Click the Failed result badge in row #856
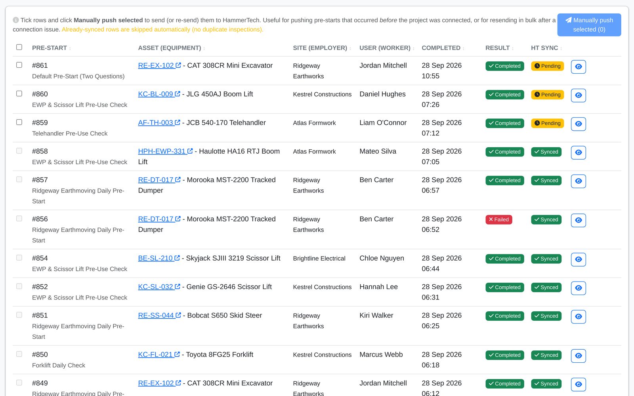This screenshot has width=634, height=396. pos(498,220)
